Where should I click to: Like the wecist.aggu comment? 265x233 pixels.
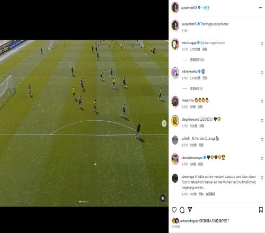[x=262, y=44]
